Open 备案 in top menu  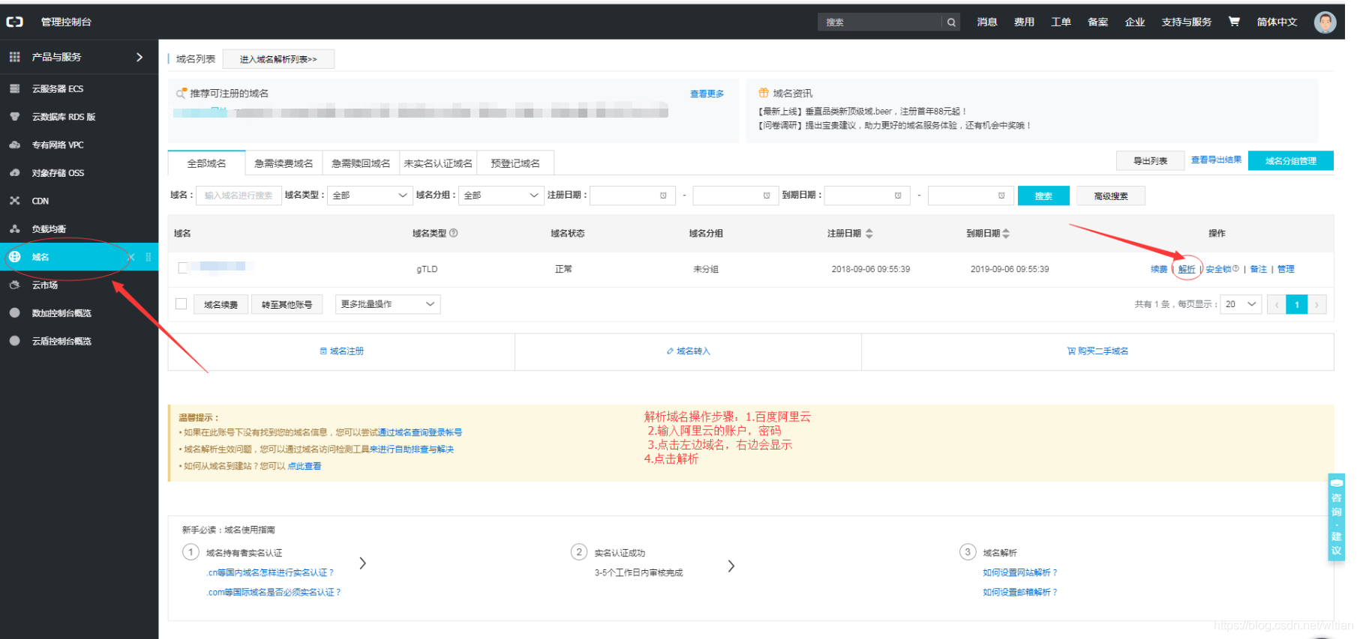[x=1097, y=22]
